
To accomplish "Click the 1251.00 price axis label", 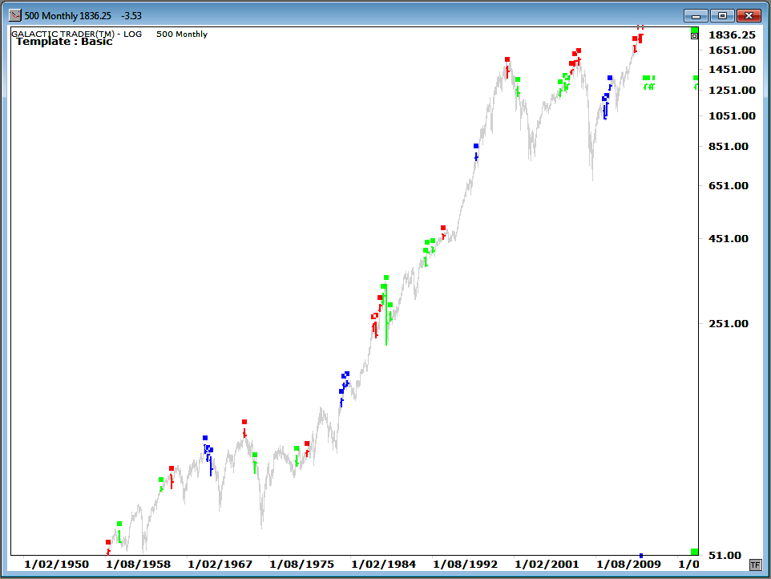I will click(x=732, y=90).
